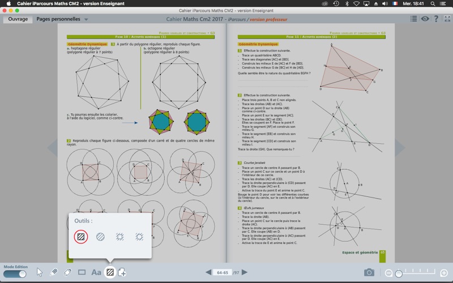The width and height of the screenshot is (453, 283).
Task: Open the Apple menu
Action: click(8, 3)
